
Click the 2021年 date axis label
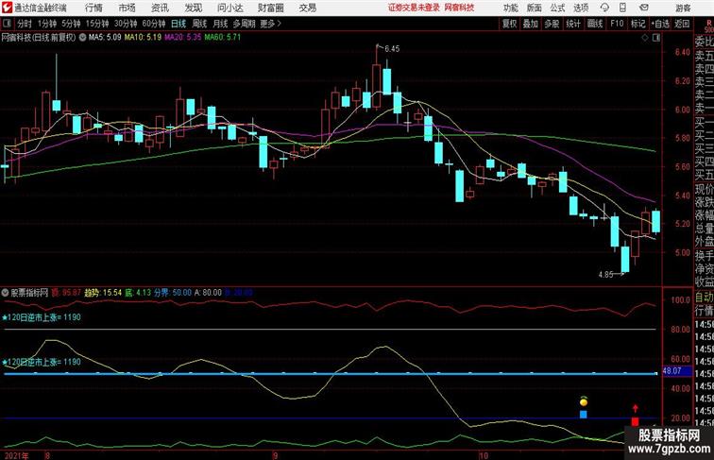pyautogui.click(x=16, y=455)
